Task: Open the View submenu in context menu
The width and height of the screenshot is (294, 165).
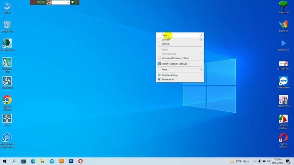Action: click(x=180, y=35)
